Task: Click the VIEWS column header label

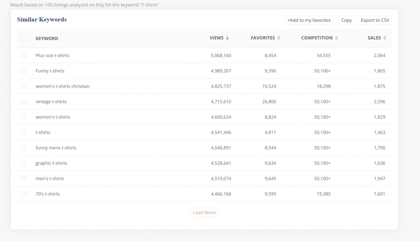Action: click(217, 38)
